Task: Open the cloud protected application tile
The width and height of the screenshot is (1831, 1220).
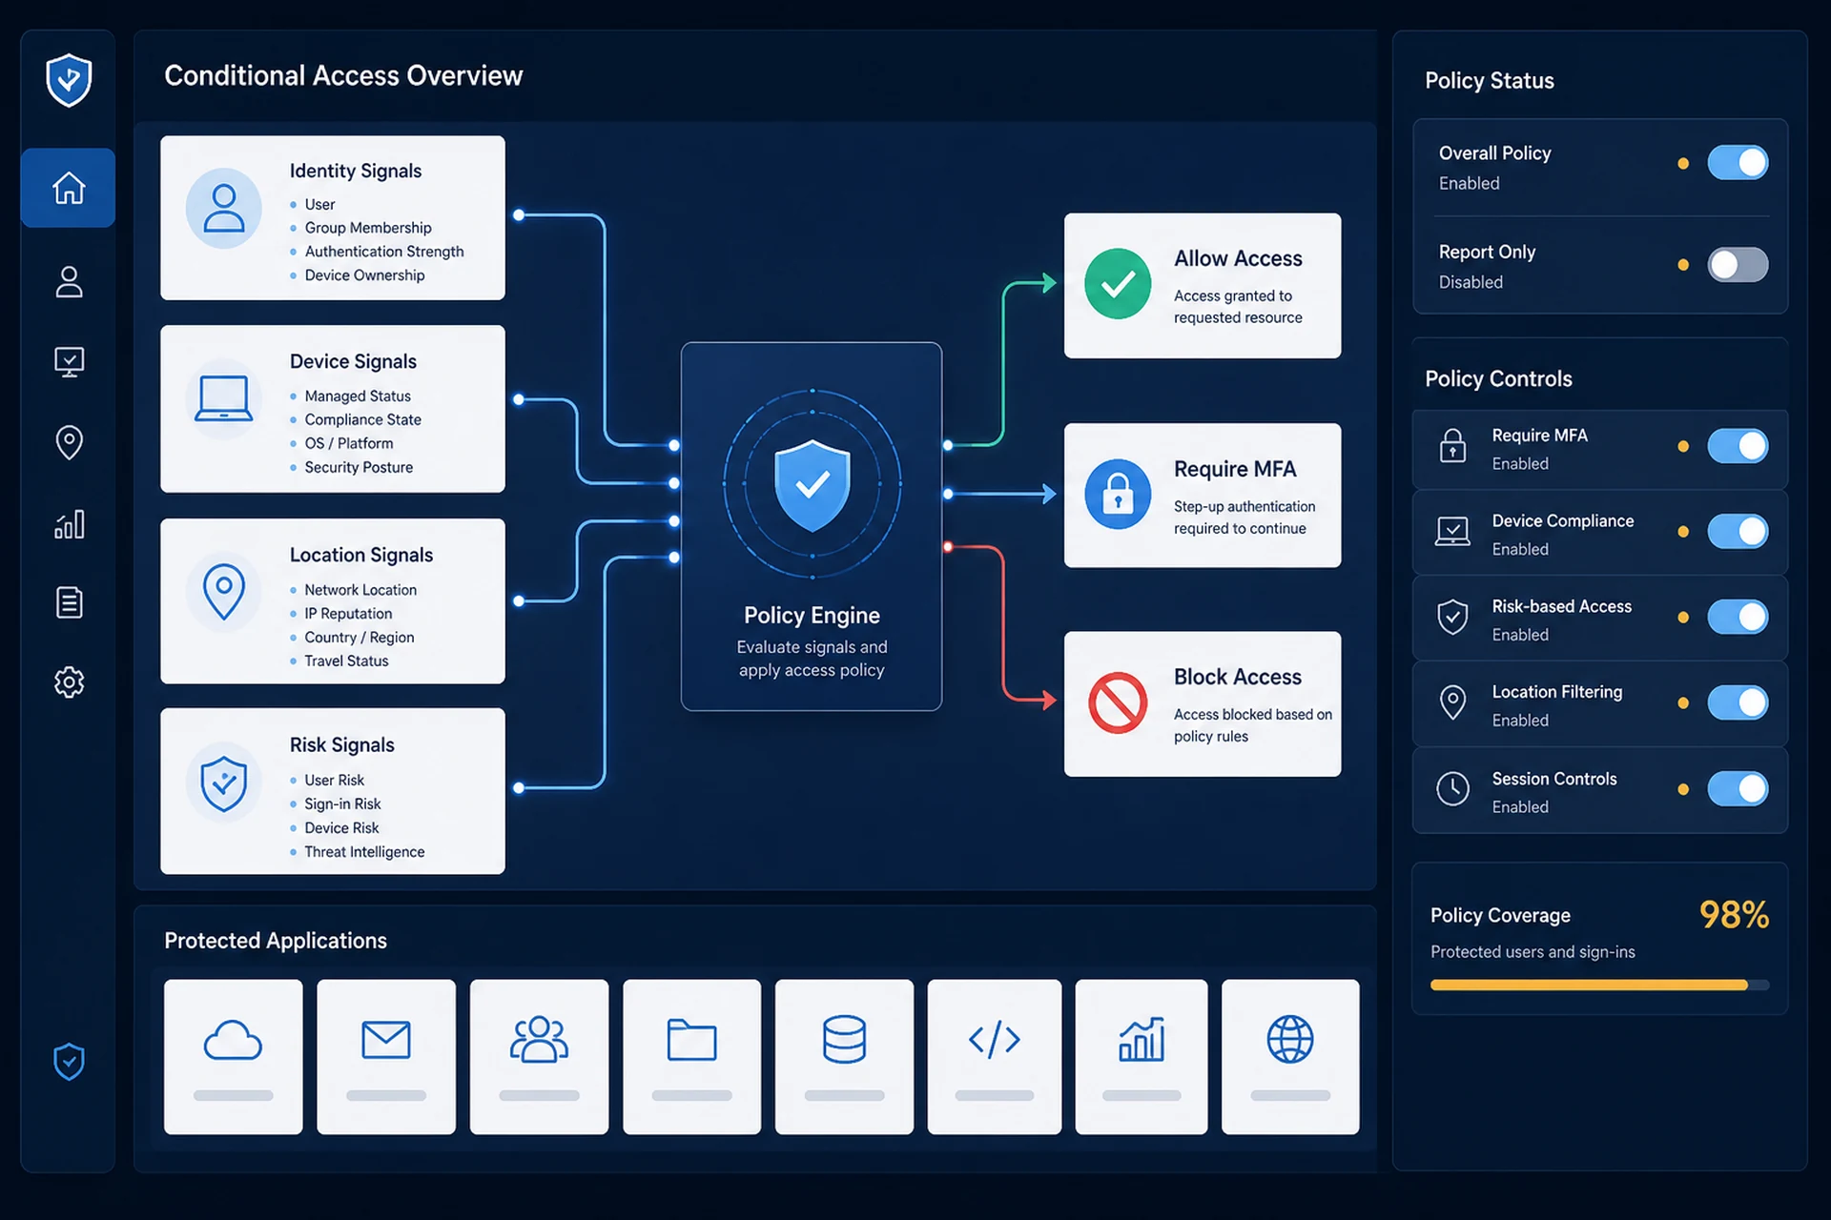Action: (x=233, y=1057)
